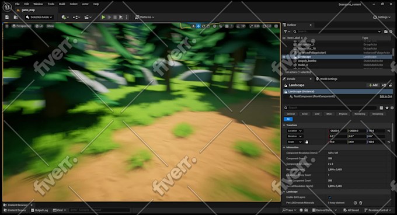The width and height of the screenshot is (397, 215).
Task: Select InstancedFoliageActor0 in the Outliner
Action: (312, 53)
